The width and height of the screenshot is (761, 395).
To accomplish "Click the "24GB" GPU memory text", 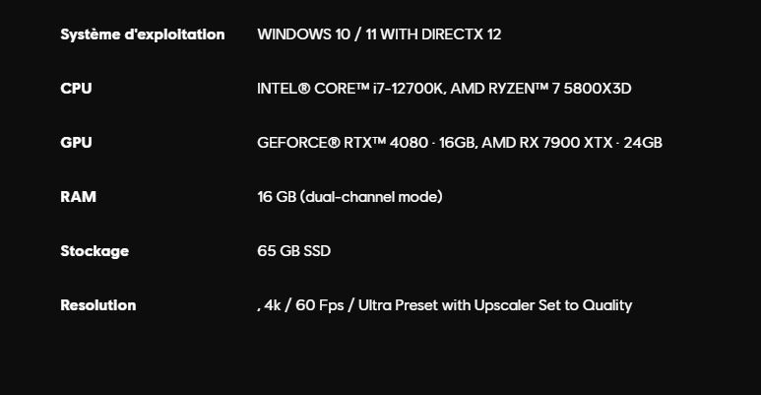I will point(643,143).
